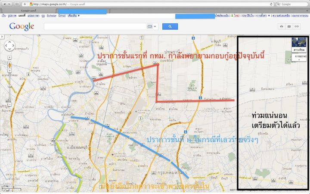Click the chain link share icon
310x194 pixels.
[x=296, y=26]
